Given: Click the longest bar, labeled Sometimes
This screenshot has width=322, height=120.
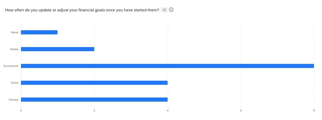Looking at the screenshot, I should (x=167, y=66).
